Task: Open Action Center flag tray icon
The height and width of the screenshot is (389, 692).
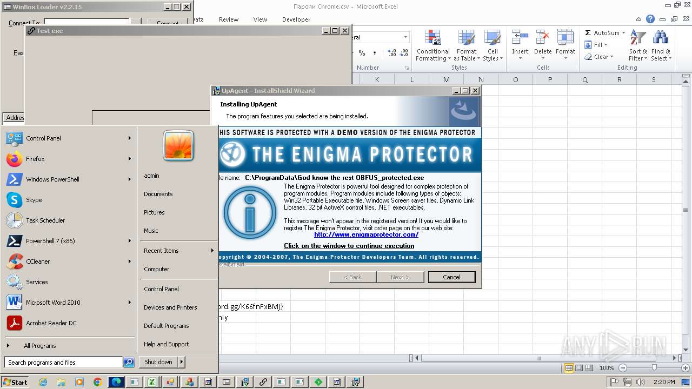Action: coord(616,382)
